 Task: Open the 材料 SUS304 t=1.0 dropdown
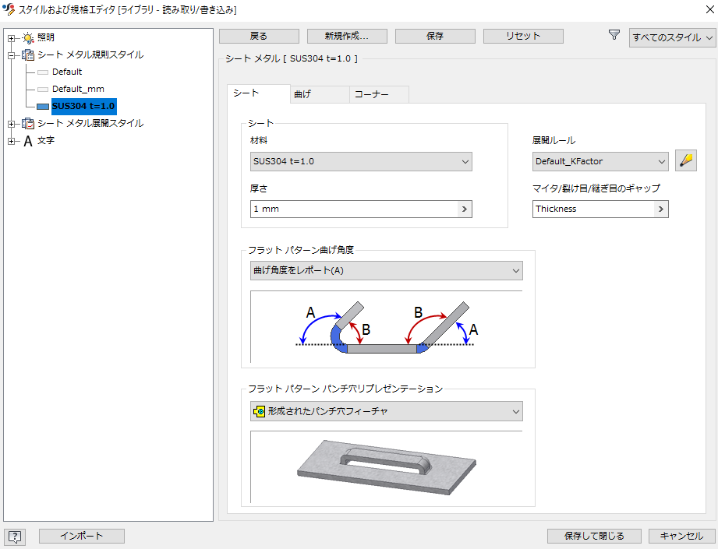tap(362, 162)
